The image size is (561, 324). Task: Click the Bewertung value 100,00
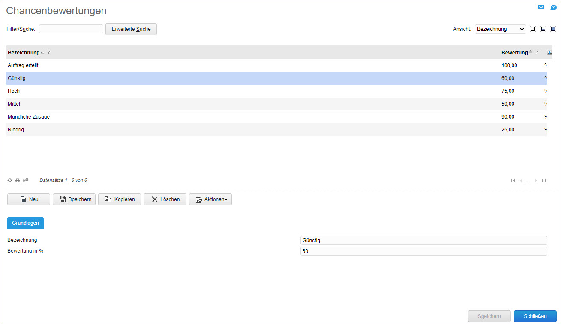tap(510, 65)
